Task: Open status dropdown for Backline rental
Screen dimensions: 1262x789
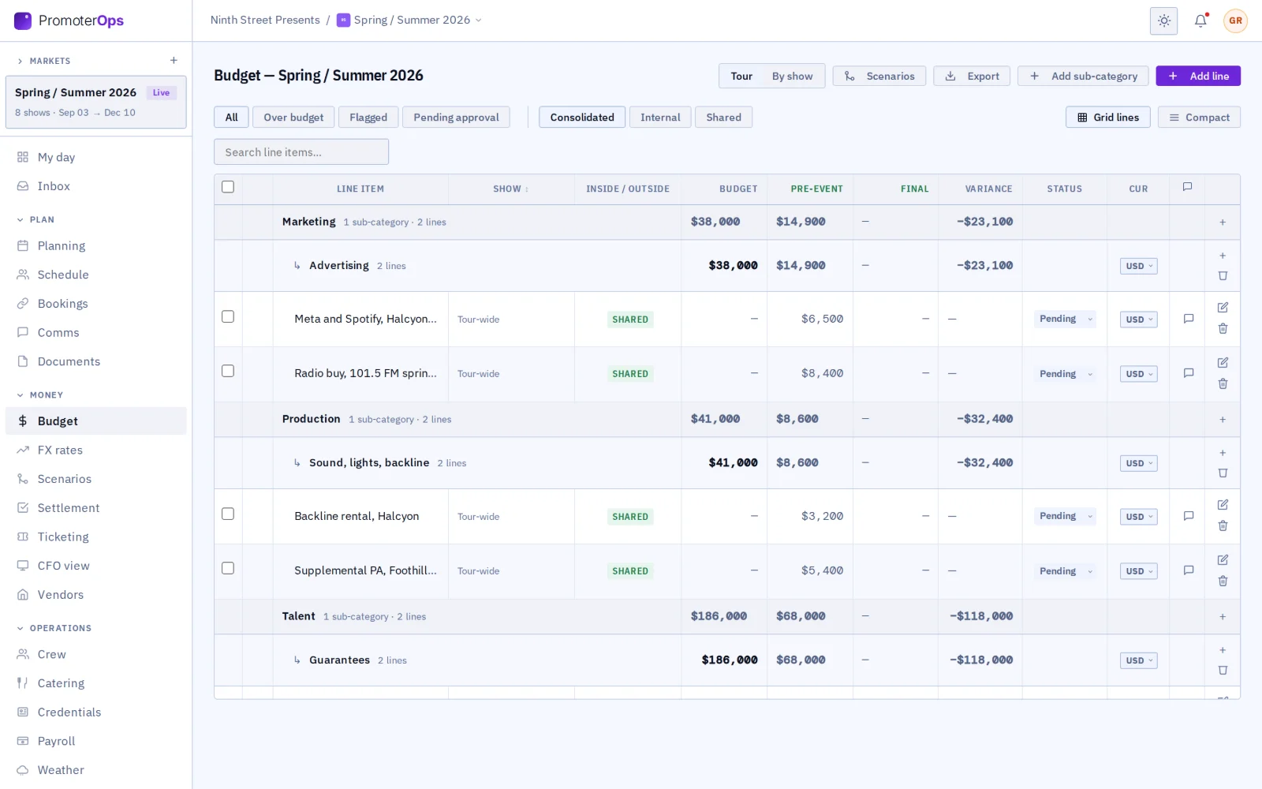Action: (1065, 516)
